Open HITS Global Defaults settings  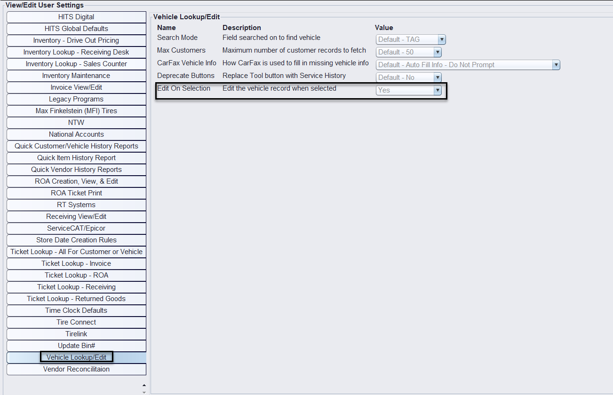click(76, 29)
